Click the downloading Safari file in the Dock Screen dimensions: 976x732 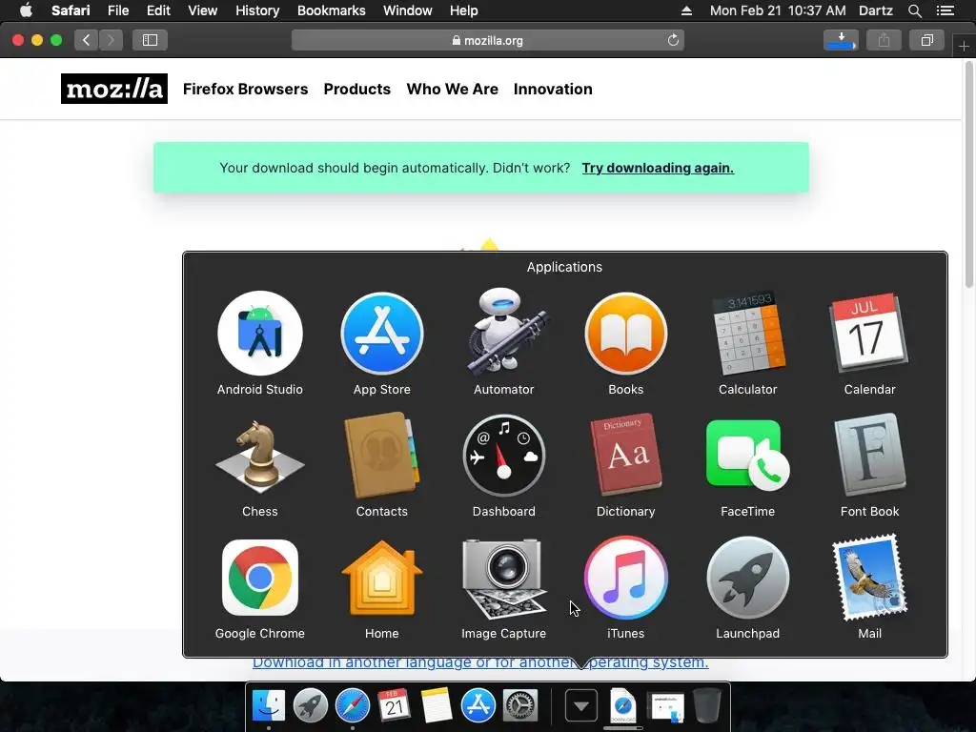[x=623, y=705]
